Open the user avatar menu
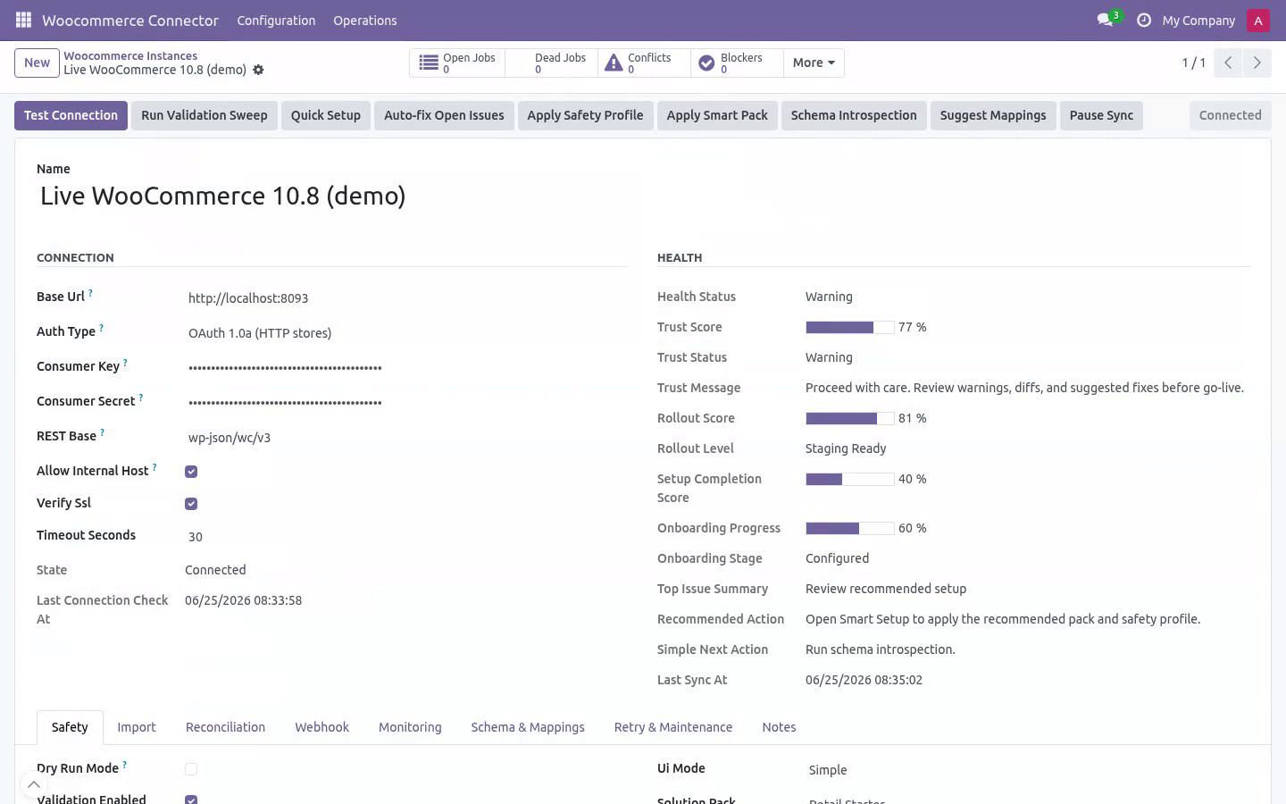 tap(1258, 20)
